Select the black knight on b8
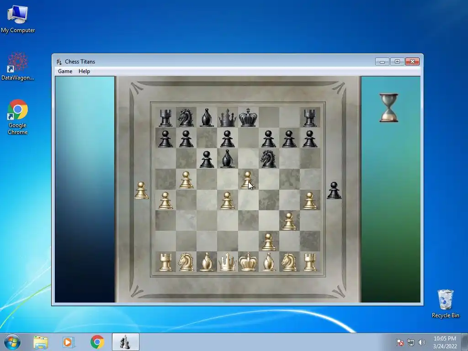The image size is (468, 351). (x=186, y=117)
